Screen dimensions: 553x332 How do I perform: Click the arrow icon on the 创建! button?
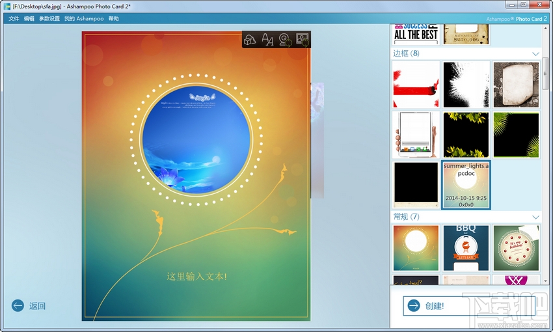tap(414, 305)
